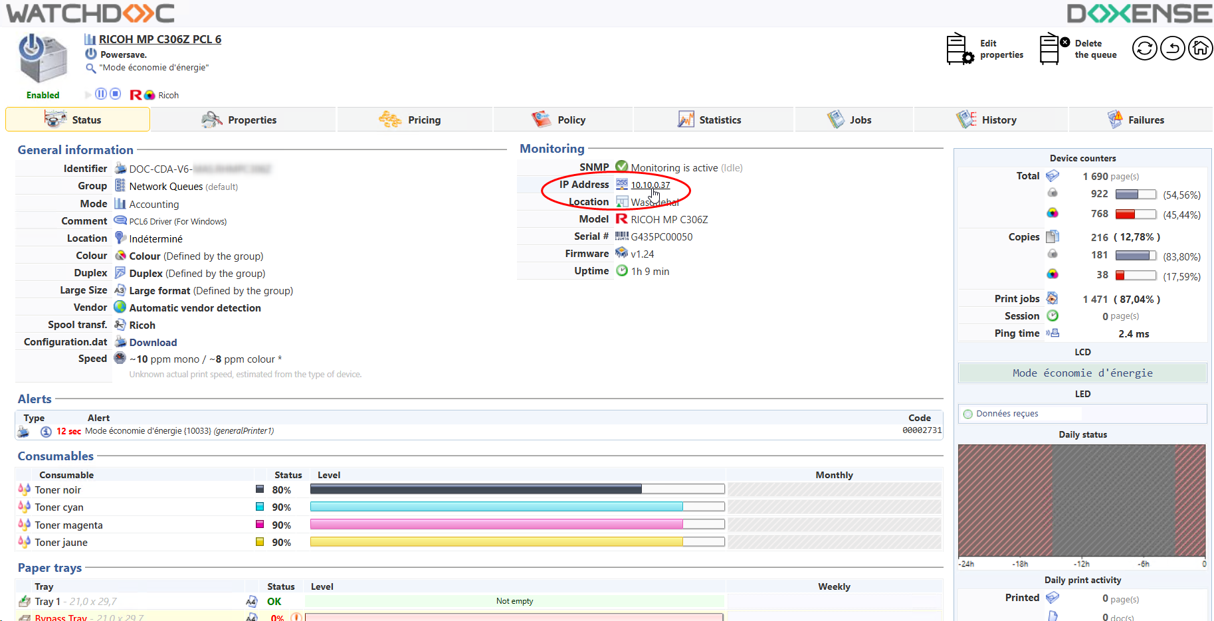The image size is (1214, 621).
Task: Click the Total colour pages 768 bar
Action: (x=1136, y=214)
